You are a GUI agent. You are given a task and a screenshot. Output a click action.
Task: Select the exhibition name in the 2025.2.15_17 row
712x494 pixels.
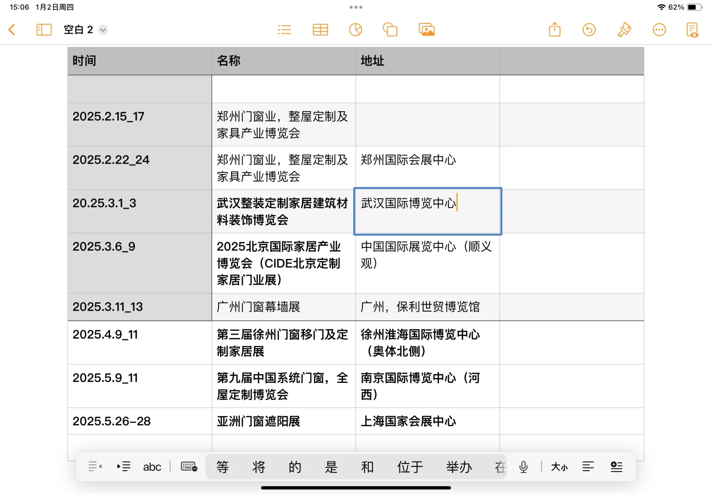[284, 124]
